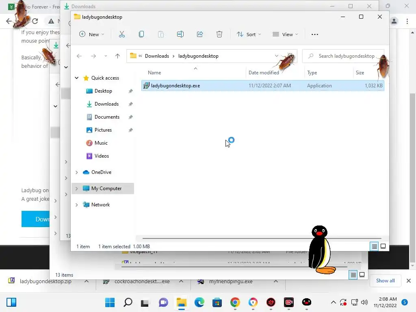
Task: Click horizontal scrollbar in file list
Action: [262, 238]
